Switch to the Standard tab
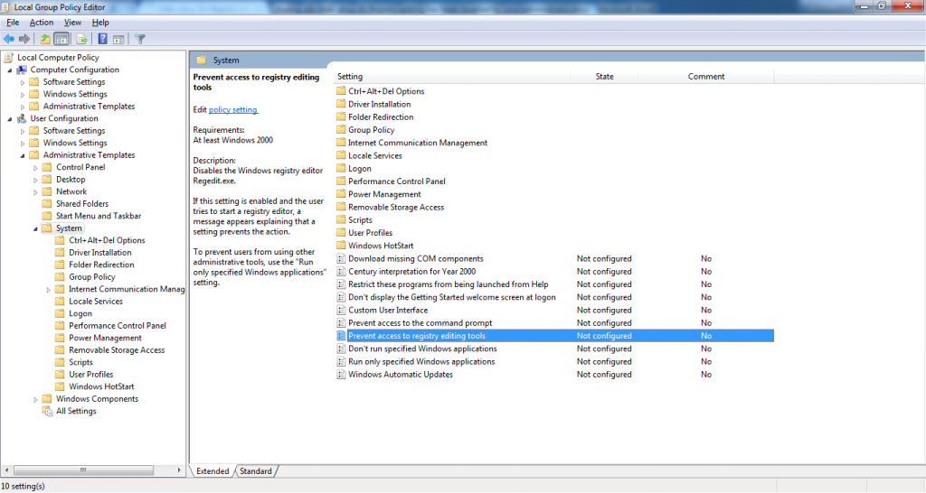Screen dimensions: 926x493 click(x=256, y=471)
